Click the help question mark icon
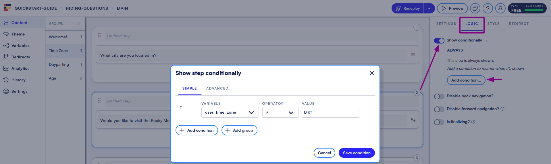 tap(488, 8)
